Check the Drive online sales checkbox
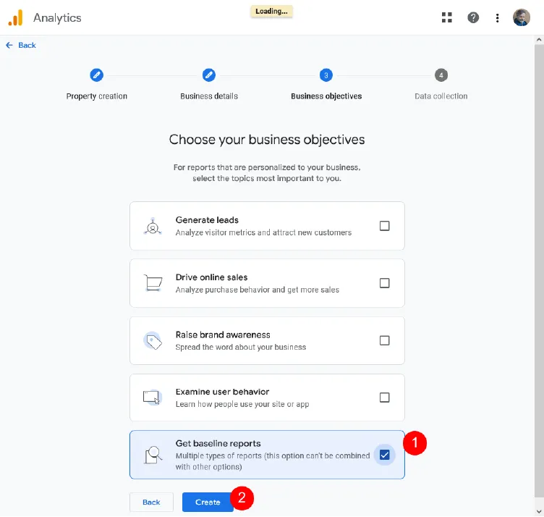This screenshot has height=517, width=544. (385, 283)
